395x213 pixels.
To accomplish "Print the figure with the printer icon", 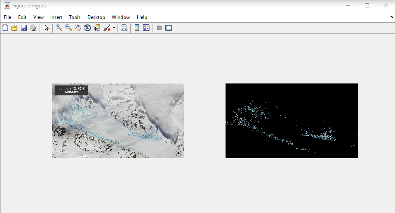I will 33,28.
